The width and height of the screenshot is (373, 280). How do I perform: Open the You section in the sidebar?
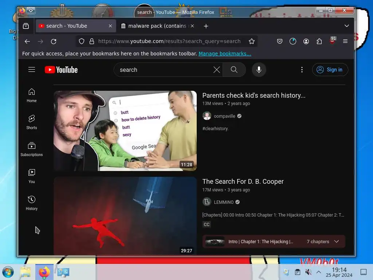[x=32, y=176]
